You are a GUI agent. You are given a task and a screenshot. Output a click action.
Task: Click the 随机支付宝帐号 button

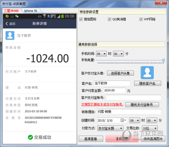(x=142, y=105)
